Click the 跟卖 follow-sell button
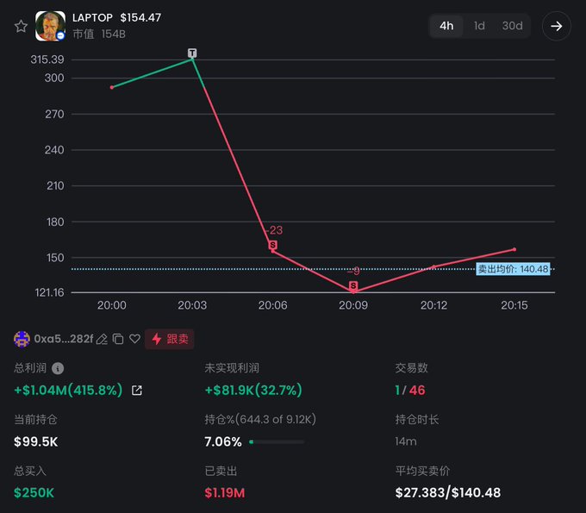The image size is (586, 513). coord(169,339)
